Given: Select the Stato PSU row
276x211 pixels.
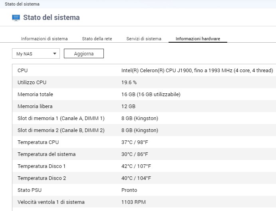Looking at the screenshot, I should click(x=144, y=190).
